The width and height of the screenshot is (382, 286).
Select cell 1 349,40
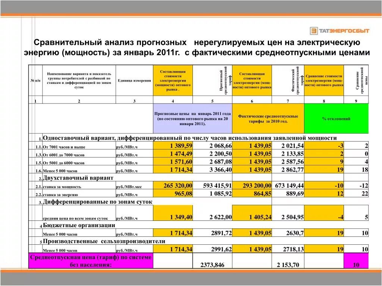pyautogui.click(x=173, y=213)
